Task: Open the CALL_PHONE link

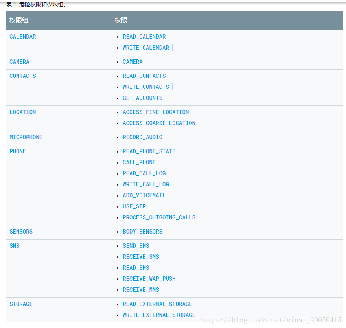Action: (139, 162)
